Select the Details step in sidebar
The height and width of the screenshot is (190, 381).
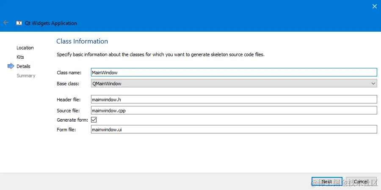(x=23, y=66)
